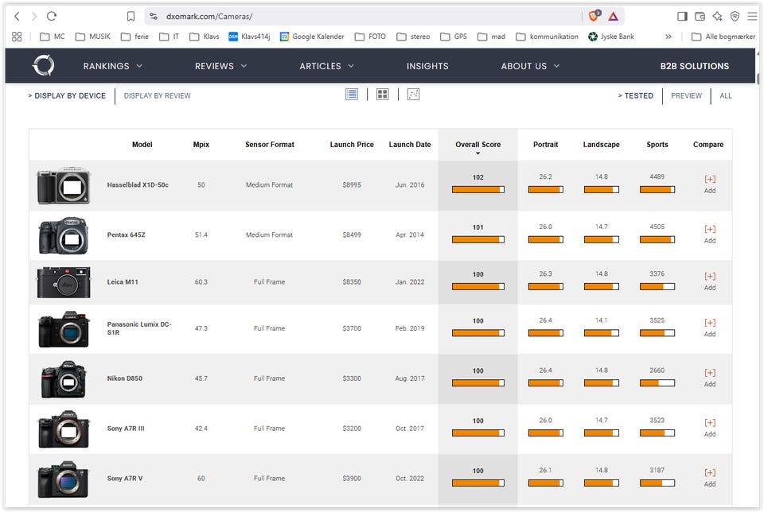
Task: Click the browser forward arrow
Action: (33, 16)
